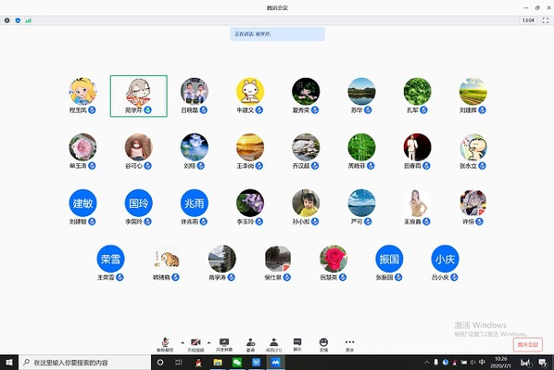The width and height of the screenshot is (554, 370).
Task: Select the 建敏 blue avatar participant
Action: (82, 203)
